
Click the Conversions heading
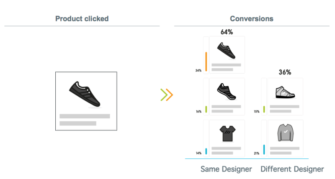pyautogui.click(x=252, y=19)
